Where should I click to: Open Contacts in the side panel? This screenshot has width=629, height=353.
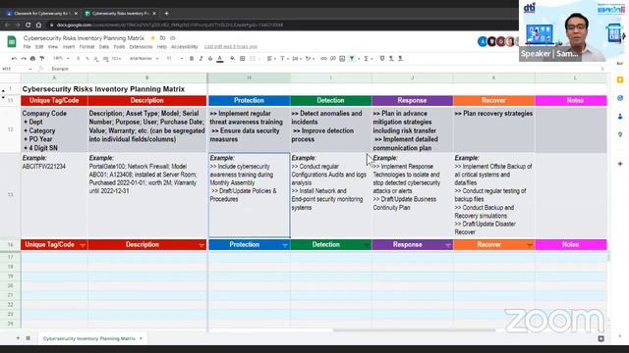point(620,117)
